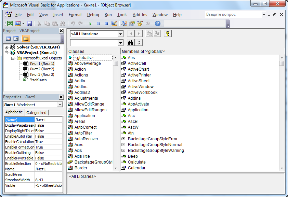Screen dimensions: 288x197
Task: Open the Лист1 Worksheet object dropdown
Action: pos(60,105)
